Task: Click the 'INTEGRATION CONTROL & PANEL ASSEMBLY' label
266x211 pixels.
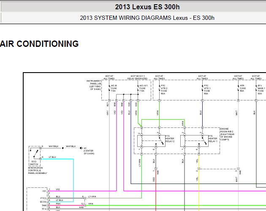Action: [x=38, y=170]
